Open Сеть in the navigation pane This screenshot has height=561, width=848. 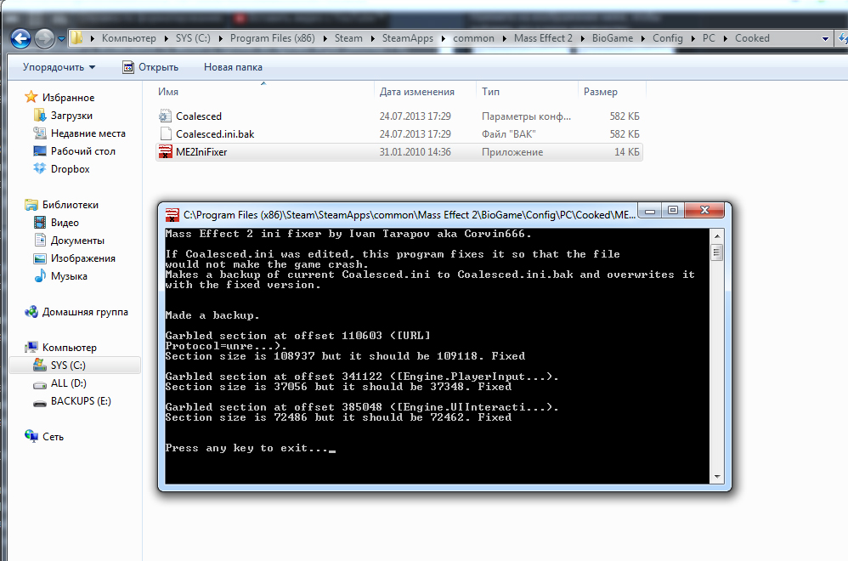coord(53,437)
